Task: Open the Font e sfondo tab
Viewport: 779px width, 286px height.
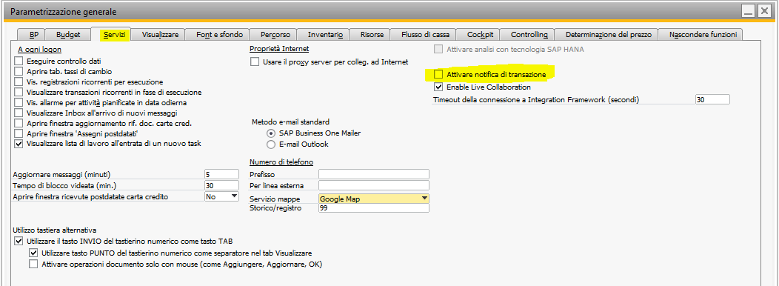Action: point(220,34)
